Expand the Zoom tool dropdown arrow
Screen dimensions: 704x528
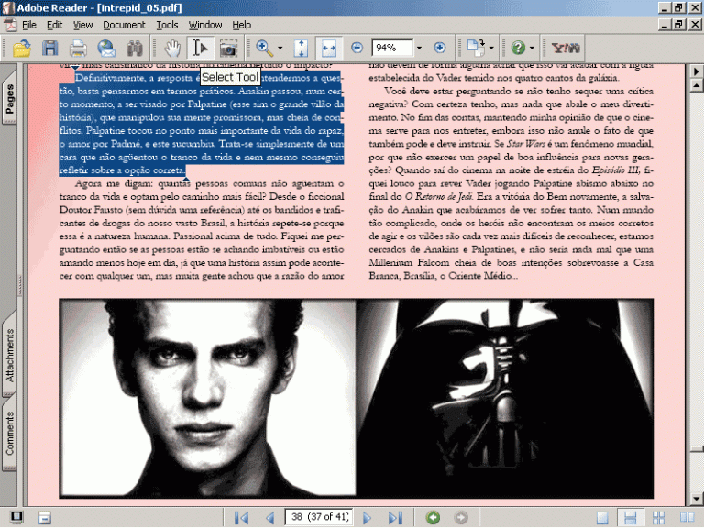click(x=280, y=48)
